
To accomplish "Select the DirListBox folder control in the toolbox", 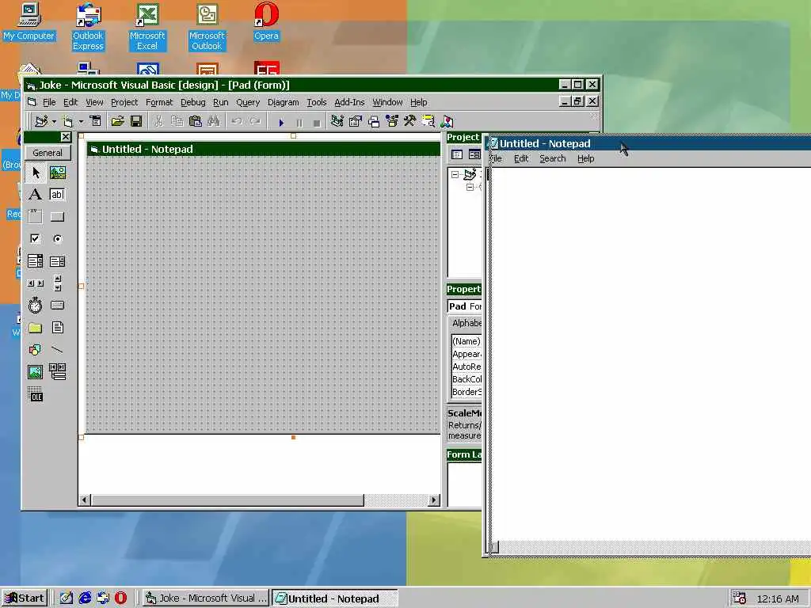I will (x=35, y=328).
